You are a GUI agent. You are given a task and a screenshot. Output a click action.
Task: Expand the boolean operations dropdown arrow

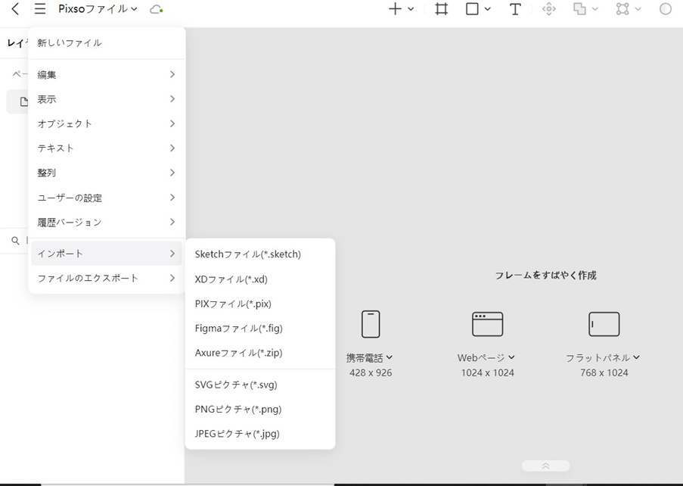tap(595, 9)
